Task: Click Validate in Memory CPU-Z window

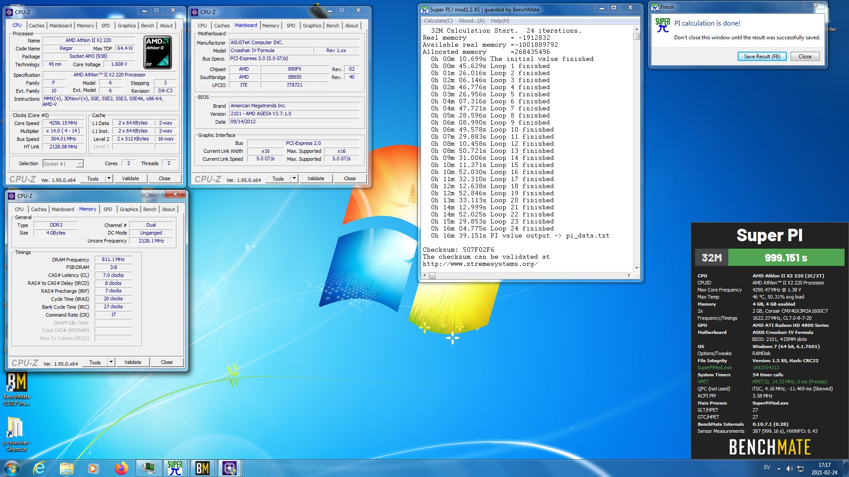Action: point(133,362)
